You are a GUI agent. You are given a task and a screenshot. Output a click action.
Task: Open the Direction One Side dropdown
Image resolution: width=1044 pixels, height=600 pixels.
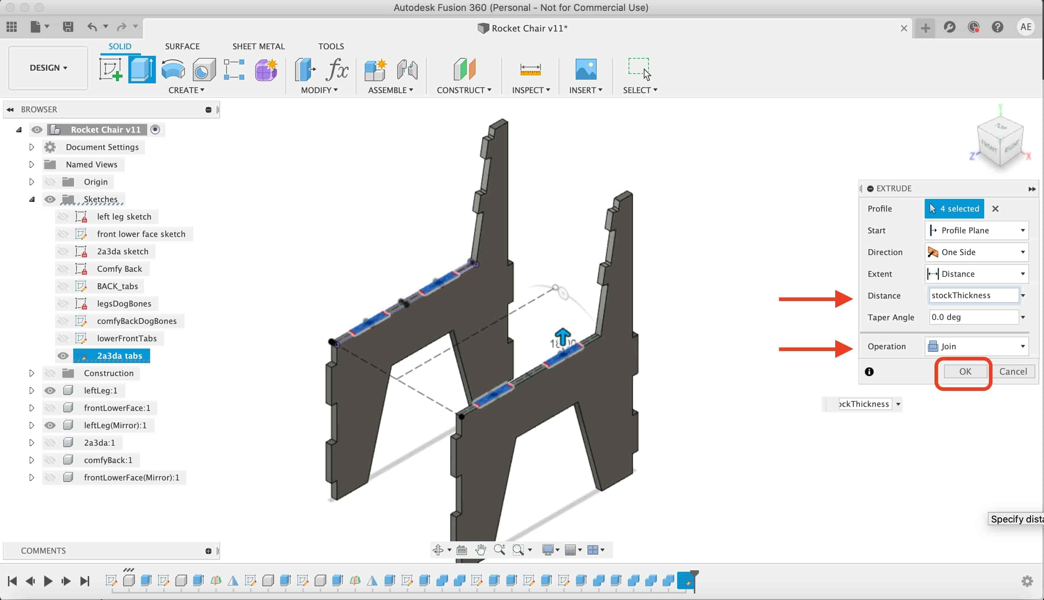point(977,252)
